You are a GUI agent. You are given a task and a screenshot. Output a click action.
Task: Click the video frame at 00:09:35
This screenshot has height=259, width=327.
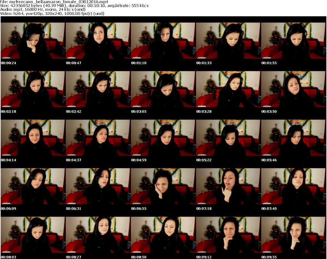(293, 235)
